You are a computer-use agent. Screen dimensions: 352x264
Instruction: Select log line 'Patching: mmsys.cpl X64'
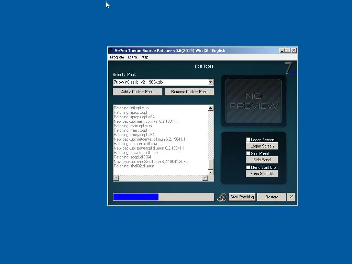click(x=134, y=135)
